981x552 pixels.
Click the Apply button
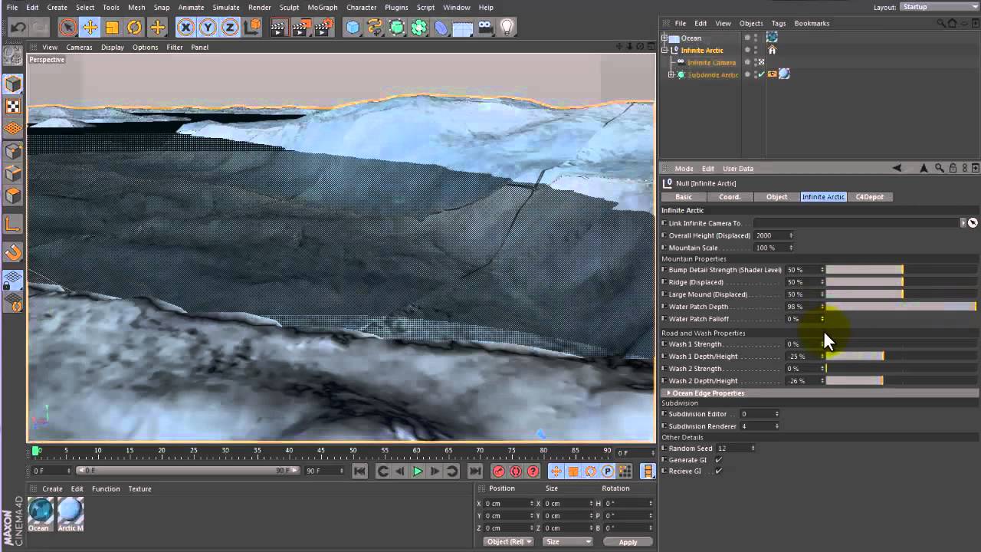click(x=628, y=542)
